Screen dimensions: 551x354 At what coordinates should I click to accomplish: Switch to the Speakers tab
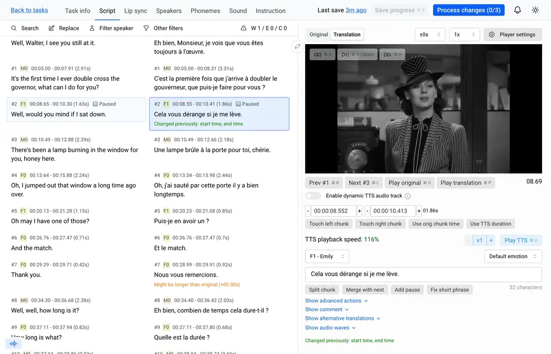[169, 10]
